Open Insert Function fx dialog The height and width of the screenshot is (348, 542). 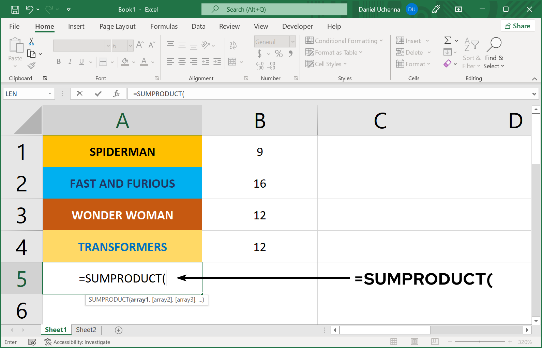[x=116, y=93]
